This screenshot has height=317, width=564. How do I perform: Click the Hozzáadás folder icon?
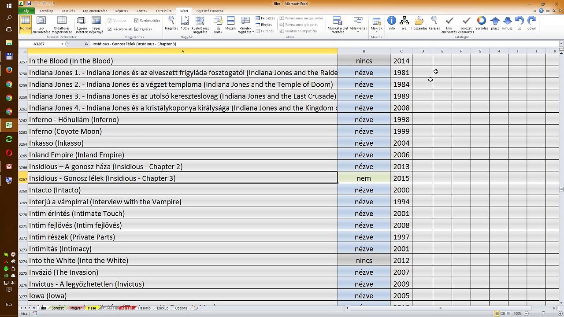click(419, 23)
